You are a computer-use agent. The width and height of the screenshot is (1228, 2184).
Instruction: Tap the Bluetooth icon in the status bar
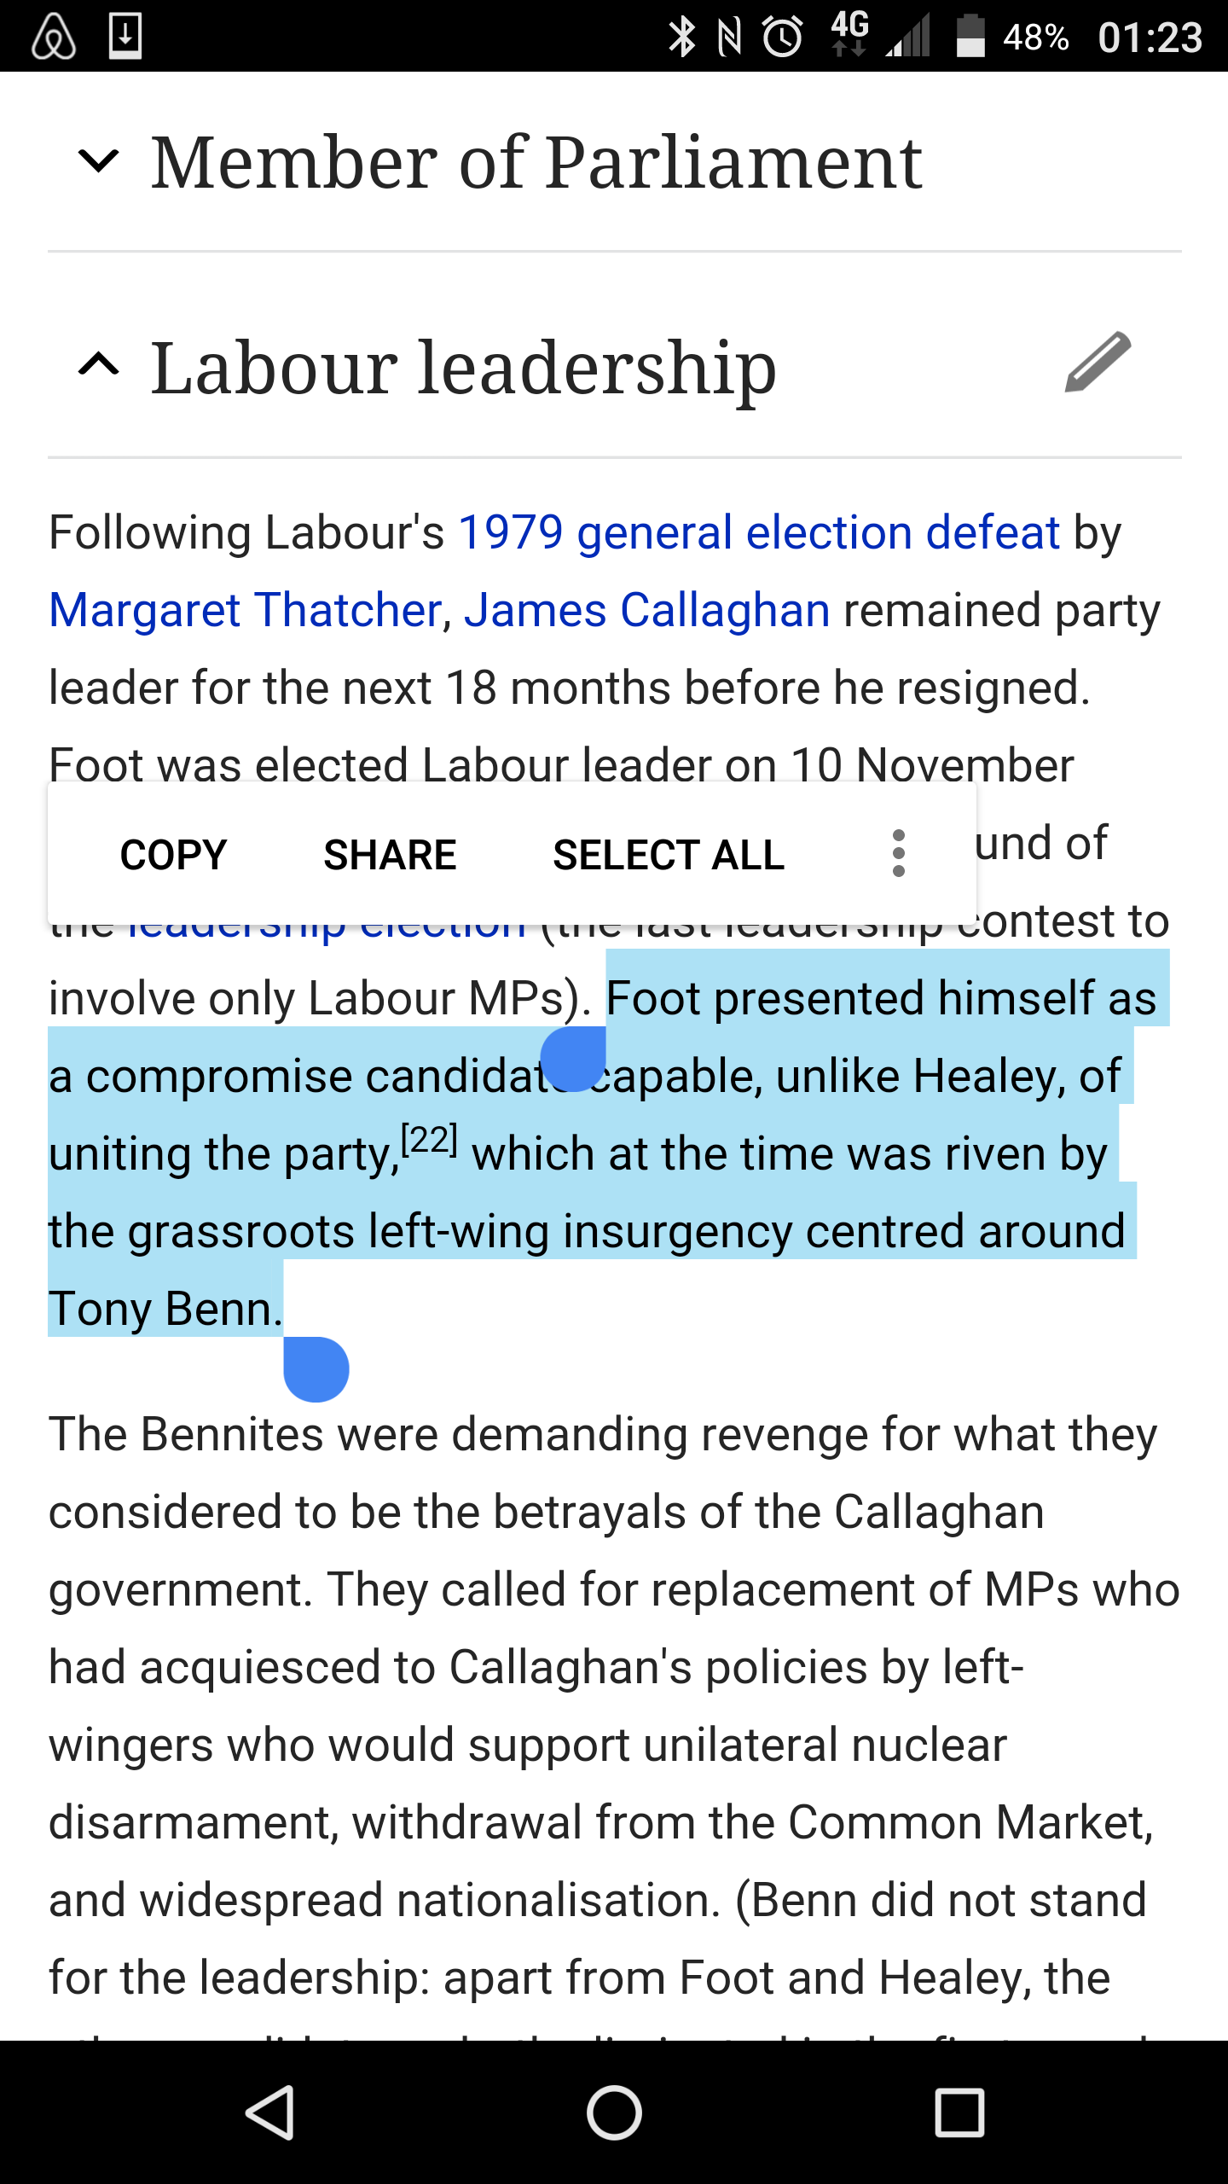click(681, 37)
